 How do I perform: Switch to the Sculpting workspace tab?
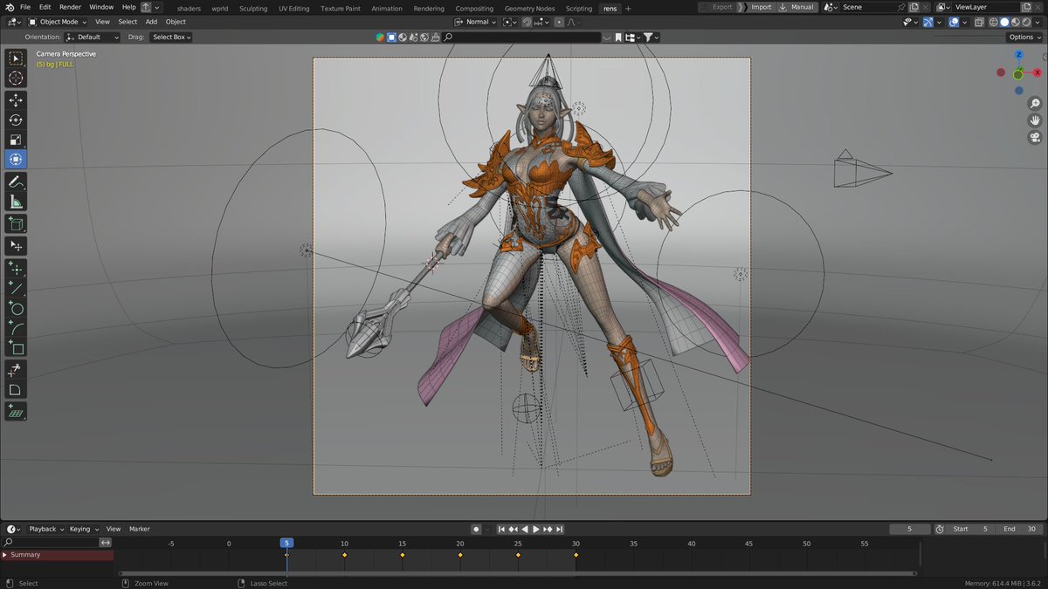click(253, 8)
